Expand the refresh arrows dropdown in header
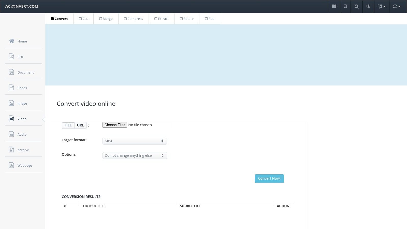407x229 pixels. 397,6
